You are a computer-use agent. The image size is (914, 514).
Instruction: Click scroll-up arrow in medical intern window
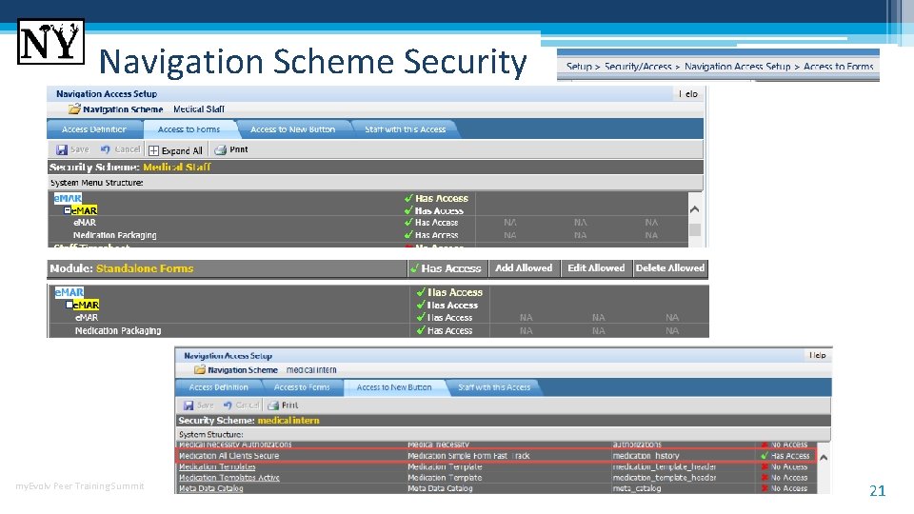click(x=823, y=458)
